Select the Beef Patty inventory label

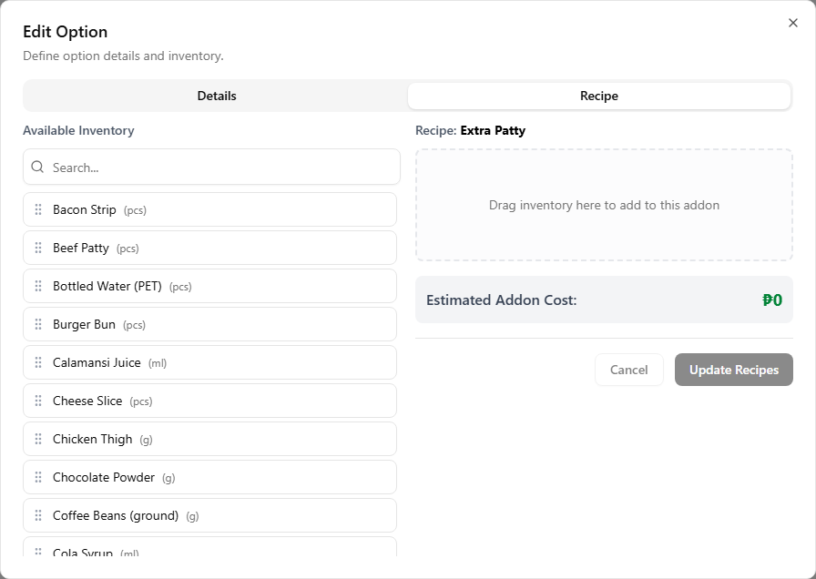81,248
